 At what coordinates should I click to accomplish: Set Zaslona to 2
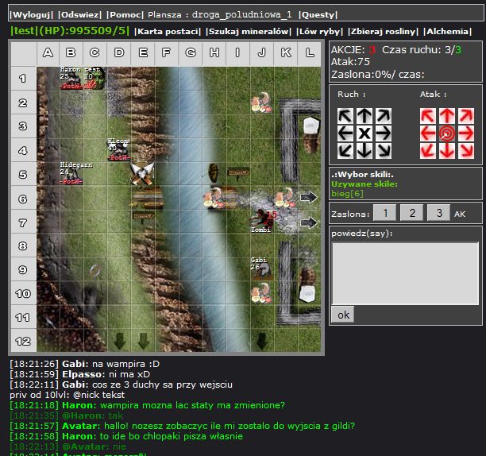(411, 213)
